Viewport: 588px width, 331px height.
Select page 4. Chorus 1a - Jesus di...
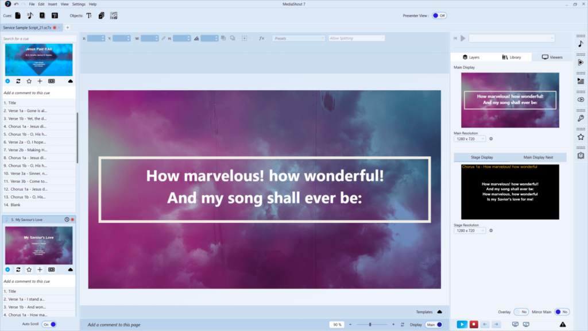click(x=38, y=126)
